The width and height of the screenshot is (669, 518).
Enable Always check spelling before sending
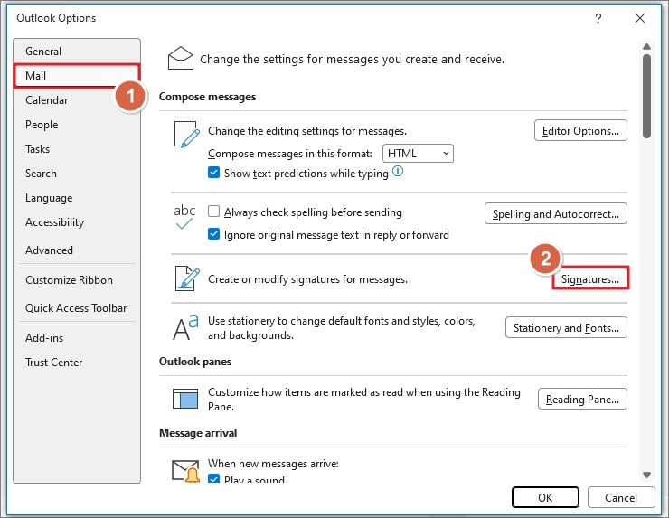coord(213,212)
